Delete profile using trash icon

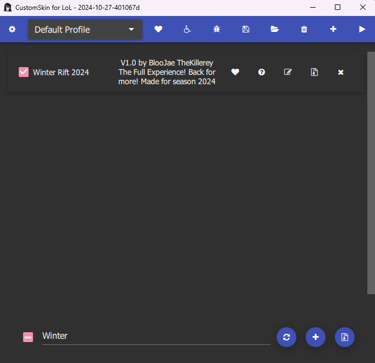[x=304, y=29]
